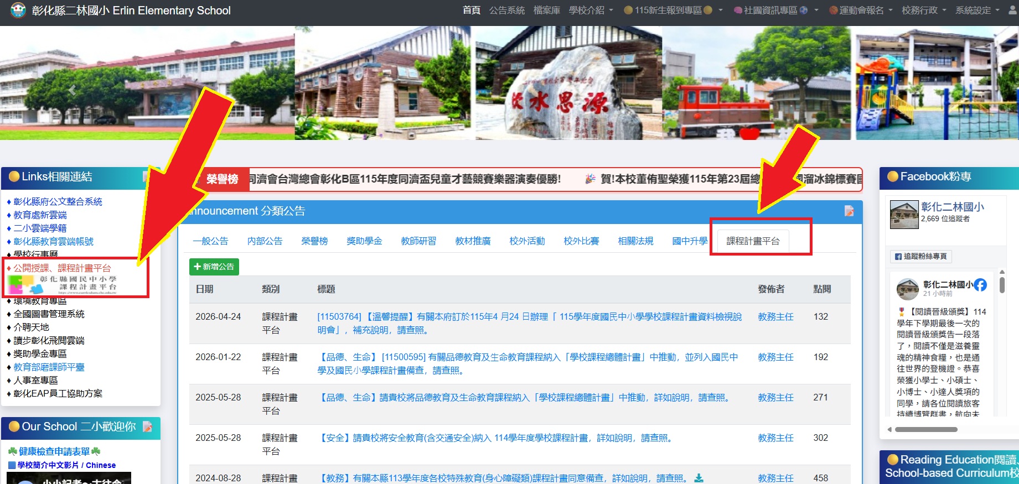Click the edit icon in the Announcement panel header
1019x484 pixels.
tap(849, 211)
